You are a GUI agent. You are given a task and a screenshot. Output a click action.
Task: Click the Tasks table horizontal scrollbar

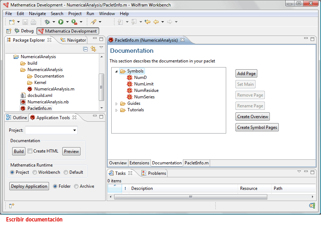(x=190, y=197)
